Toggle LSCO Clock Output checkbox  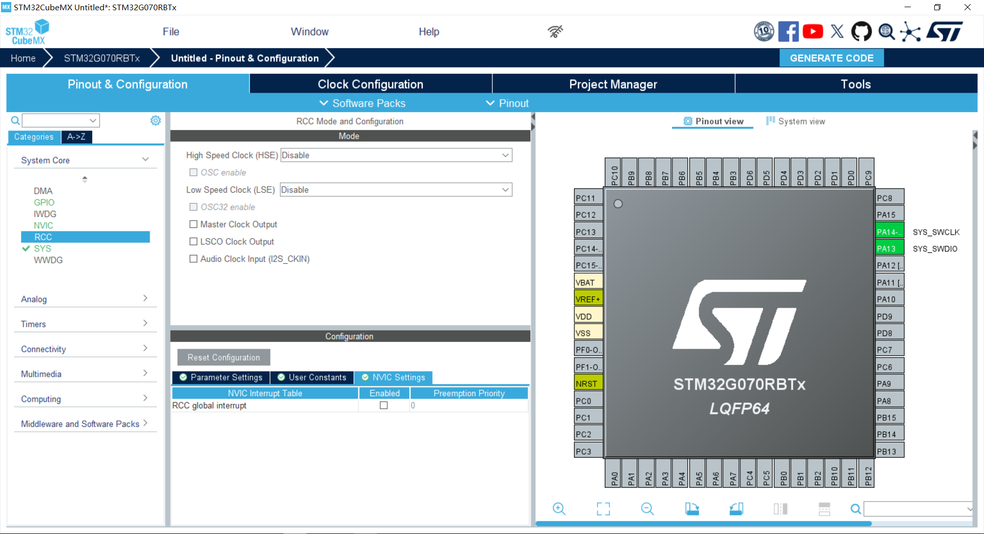pyautogui.click(x=194, y=242)
